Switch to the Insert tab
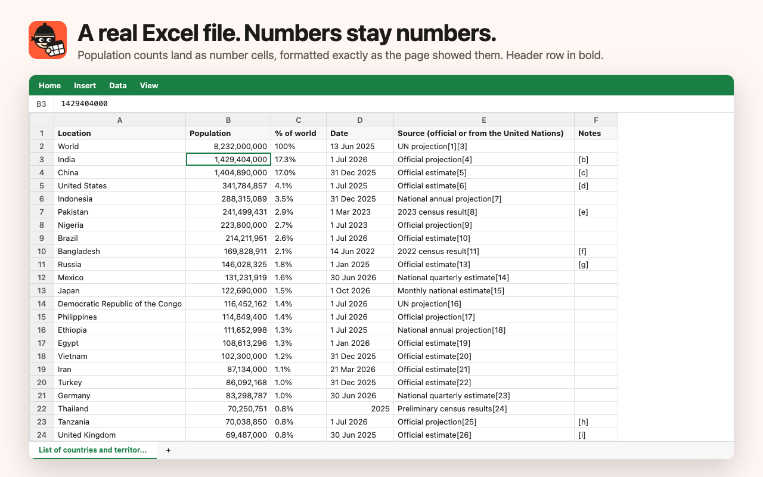 coord(85,85)
